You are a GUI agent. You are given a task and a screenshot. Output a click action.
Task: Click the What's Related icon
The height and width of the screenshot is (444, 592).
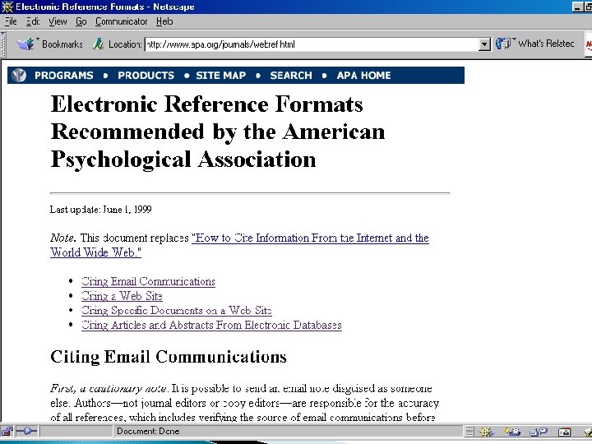tap(503, 44)
